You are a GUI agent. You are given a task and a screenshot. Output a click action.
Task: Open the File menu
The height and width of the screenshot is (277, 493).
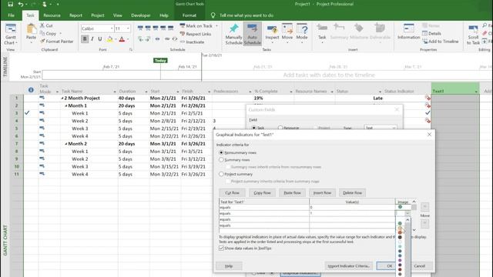pyautogui.click(x=11, y=15)
